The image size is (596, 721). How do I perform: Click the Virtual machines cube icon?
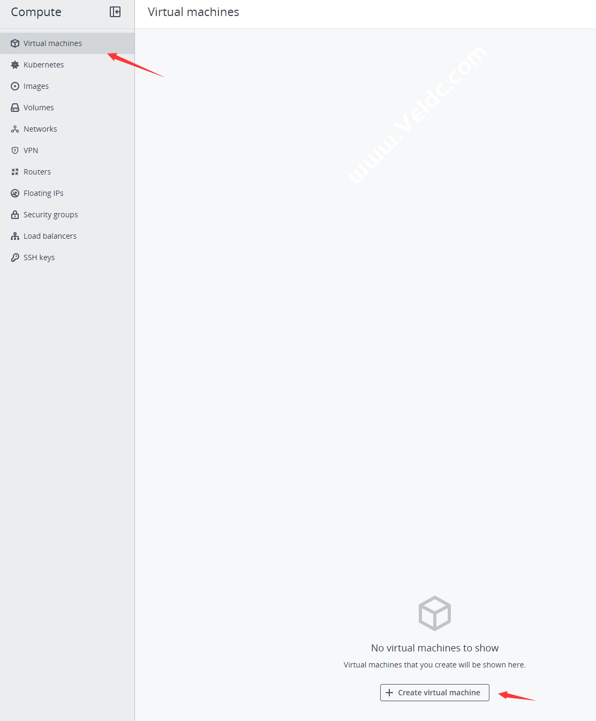coord(15,43)
